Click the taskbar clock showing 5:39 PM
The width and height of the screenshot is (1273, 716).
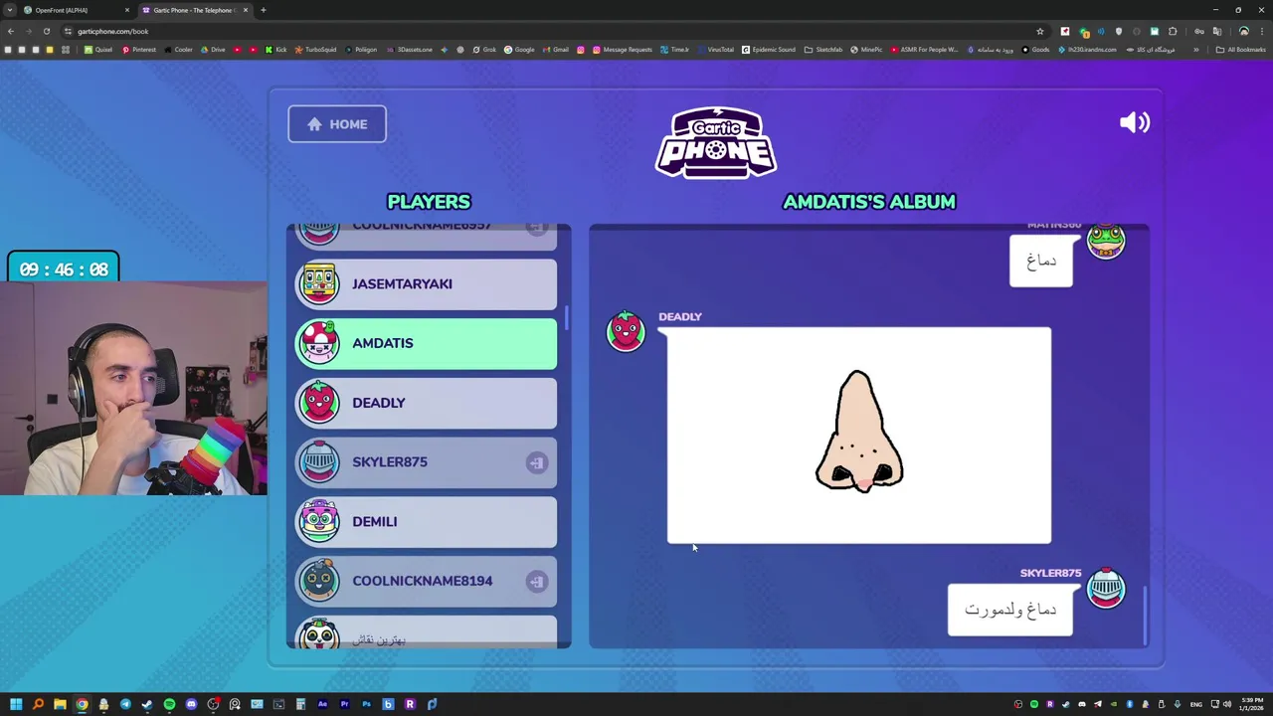1251,704
